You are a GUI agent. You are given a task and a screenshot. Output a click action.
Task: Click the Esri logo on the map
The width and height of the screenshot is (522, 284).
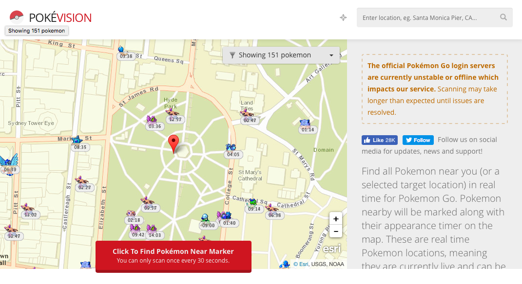(x=331, y=249)
